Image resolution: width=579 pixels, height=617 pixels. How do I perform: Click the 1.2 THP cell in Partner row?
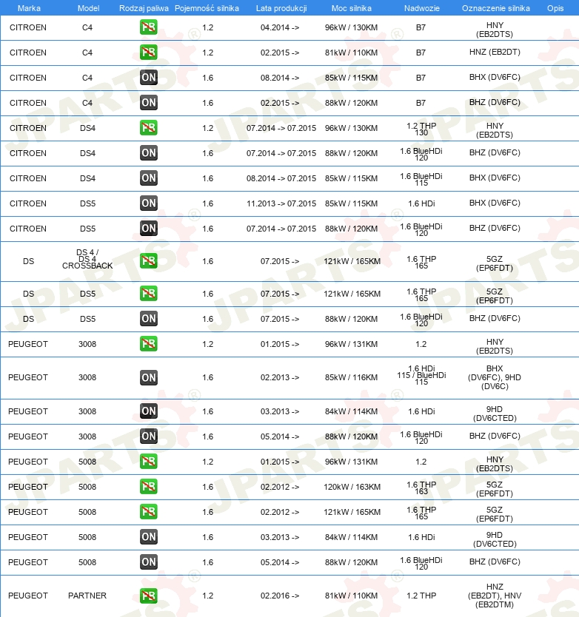[421, 596]
